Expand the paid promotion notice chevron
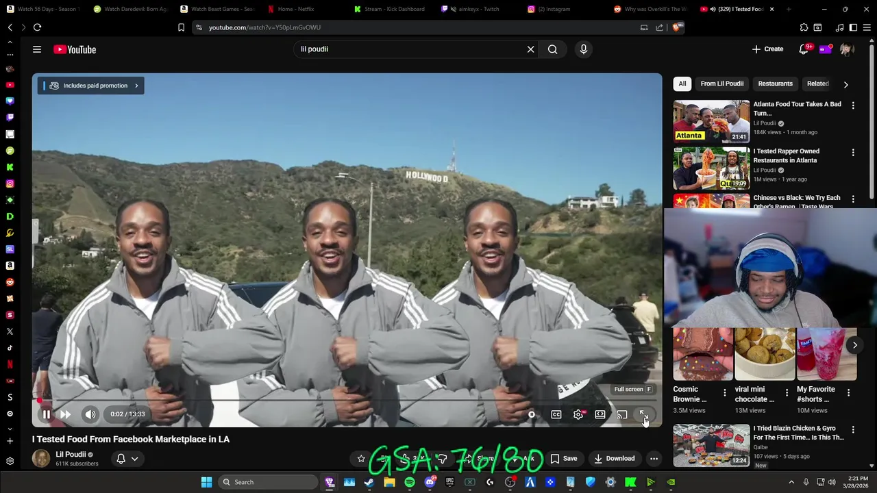The height and width of the screenshot is (493, 877). point(136,86)
